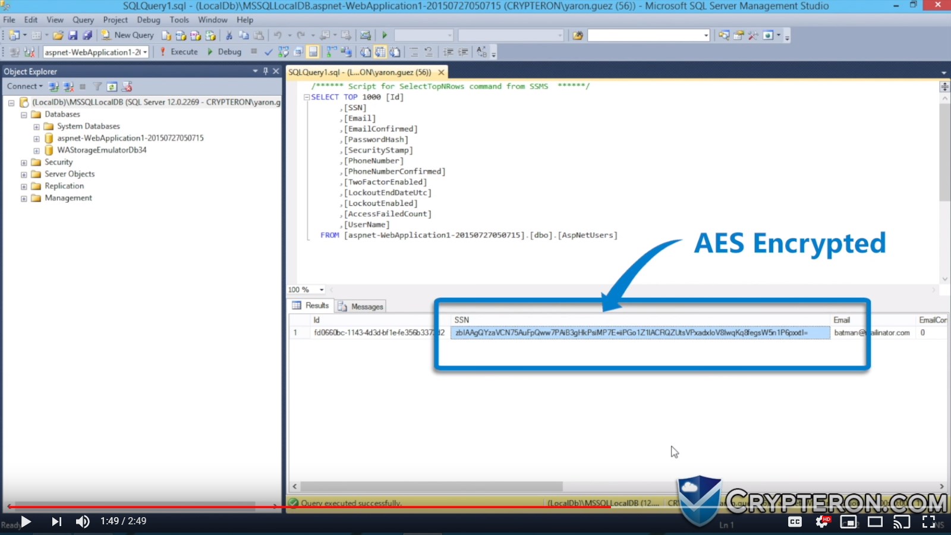Save the current query file
The image size is (951, 535).
pyautogui.click(x=73, y=36)
